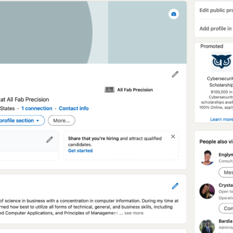Viewport: 233px width, 233px height.
Task: Click the owl logo in Promoted ad
Action: tap(221, 62)
